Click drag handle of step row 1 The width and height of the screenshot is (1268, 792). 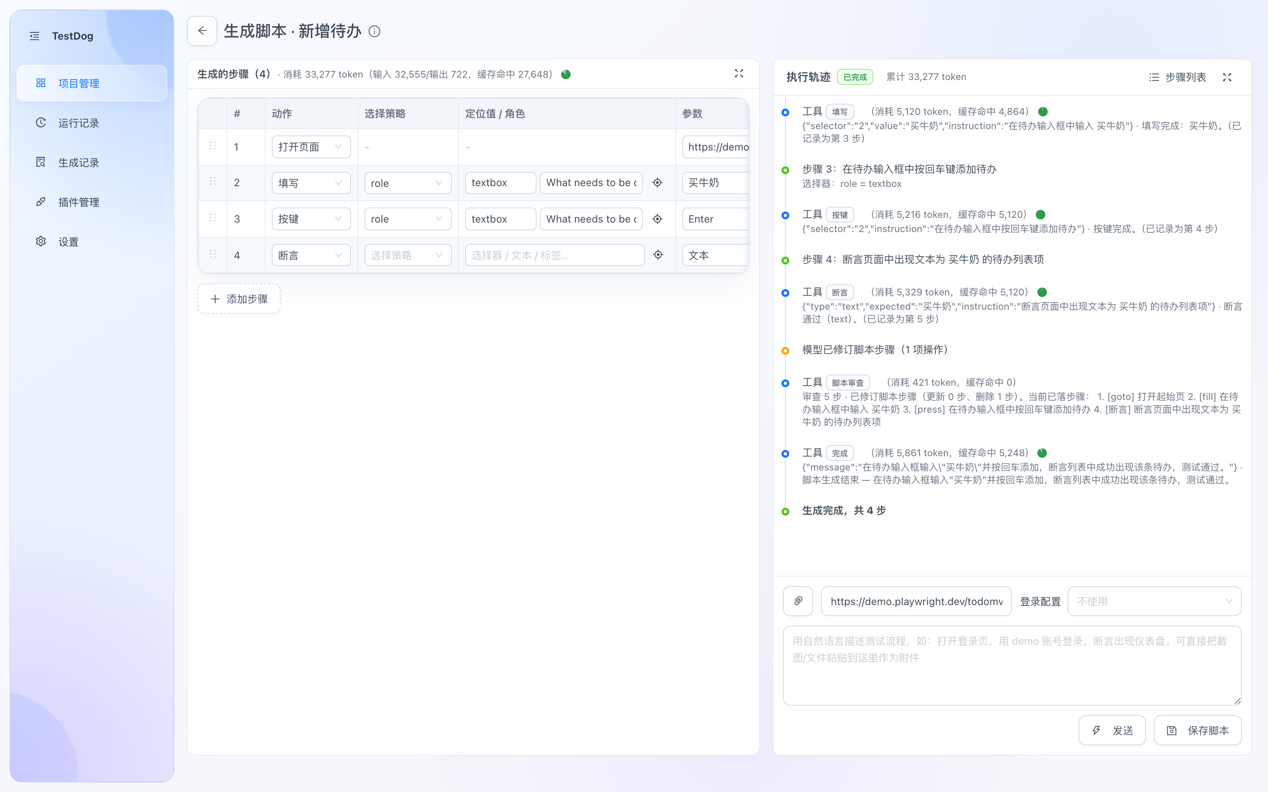213,146
